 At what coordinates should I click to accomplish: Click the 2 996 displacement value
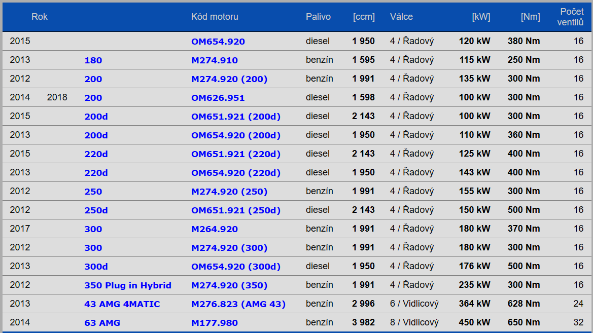[x=363, y=304]
